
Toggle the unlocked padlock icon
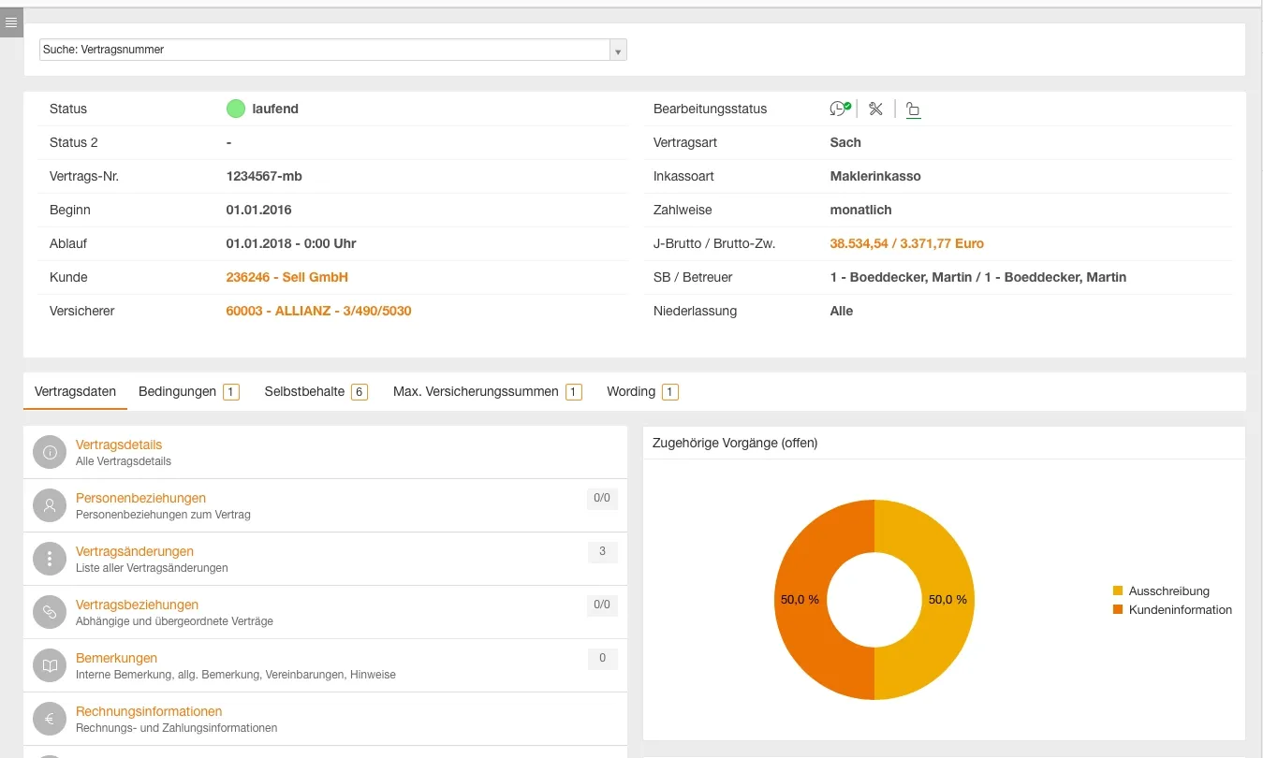(914, 109)
